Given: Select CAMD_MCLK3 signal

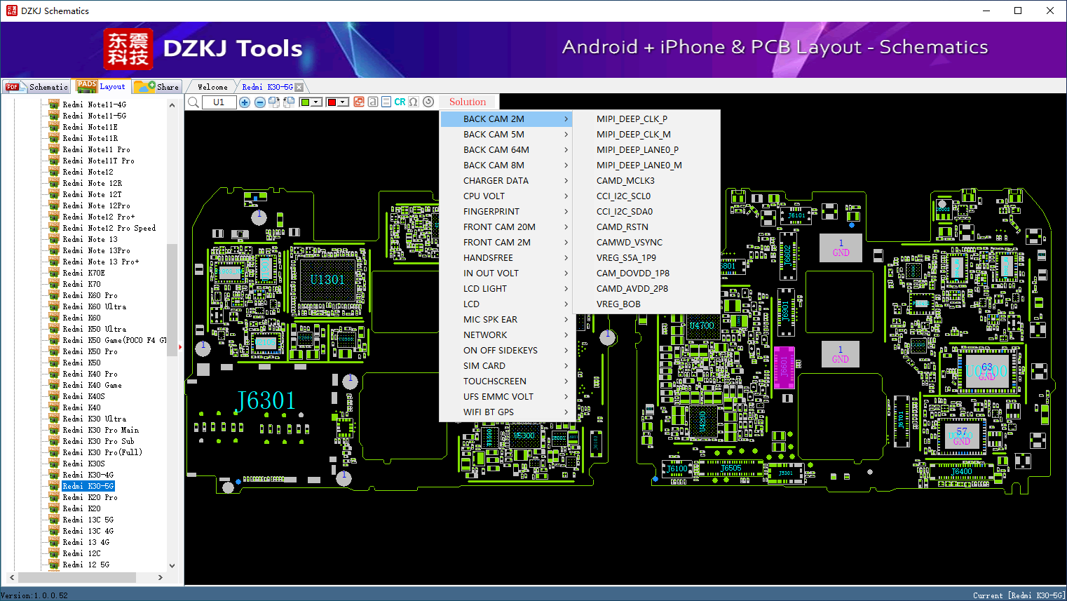Looking at the screenshot, I should tap(646, 181).
